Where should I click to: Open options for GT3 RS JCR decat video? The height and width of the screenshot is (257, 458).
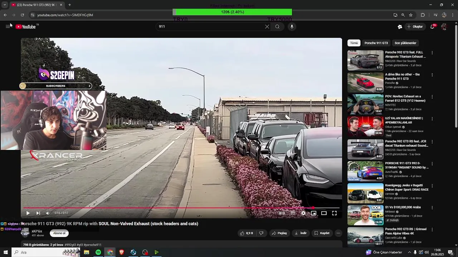[x=432, y=142]
